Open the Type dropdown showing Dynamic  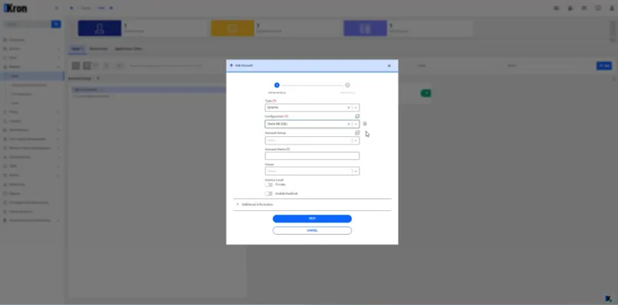356,108
